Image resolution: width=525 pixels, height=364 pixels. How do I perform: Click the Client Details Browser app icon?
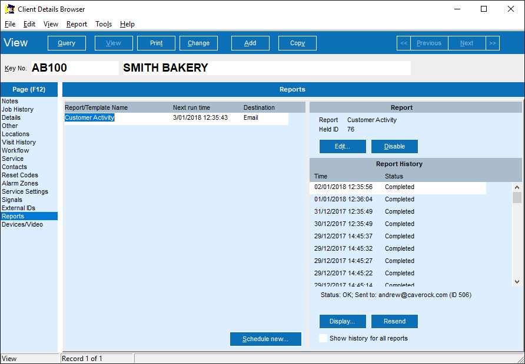(9, 9)
